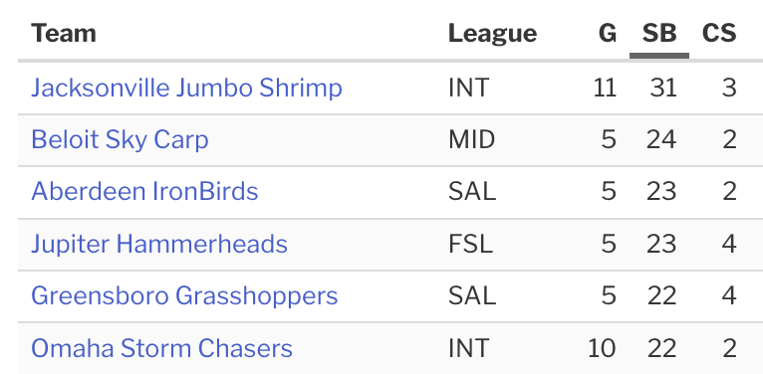The width and height of the screenshot is (763, 374).
Task: Open the Greensboro Grasshoppers team link
Action: click(184, 295)
